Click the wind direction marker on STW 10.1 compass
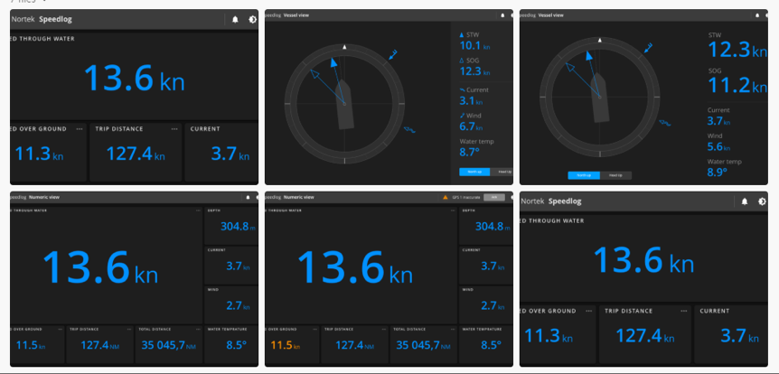Viewport: 779px width, 374px height. (x=392, y=54)
